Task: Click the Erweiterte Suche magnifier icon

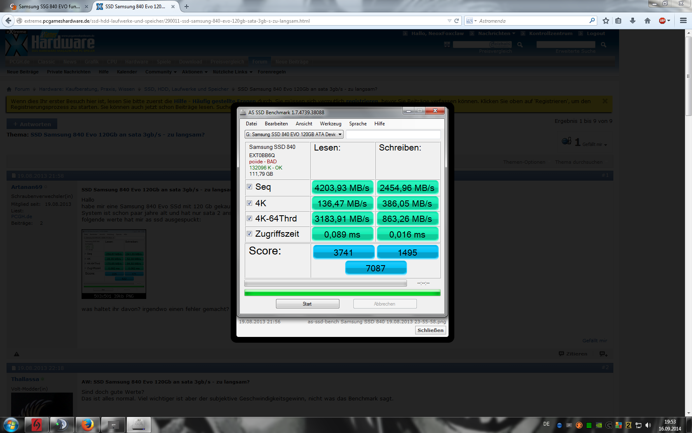Action: tap(603, 45)
